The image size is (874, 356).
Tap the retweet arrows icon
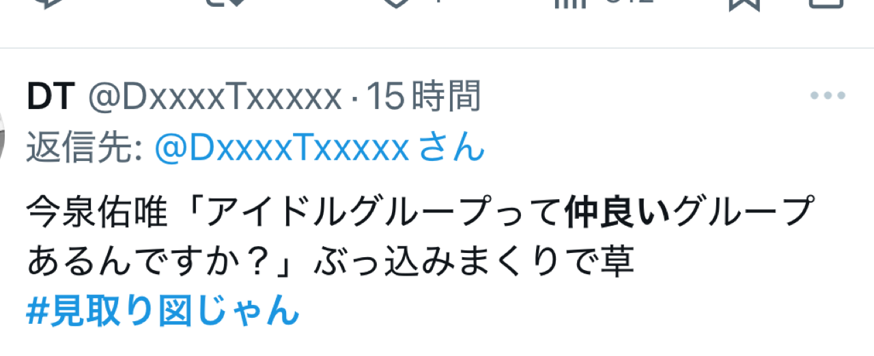[227, 3]
